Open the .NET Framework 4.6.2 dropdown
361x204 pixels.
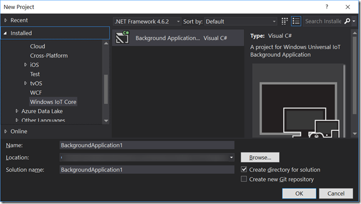tap(147, 22)
